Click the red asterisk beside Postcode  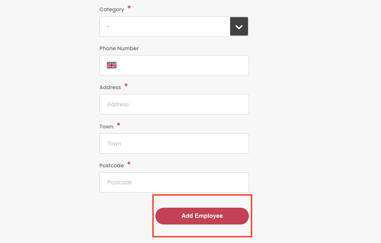(129, 163)
